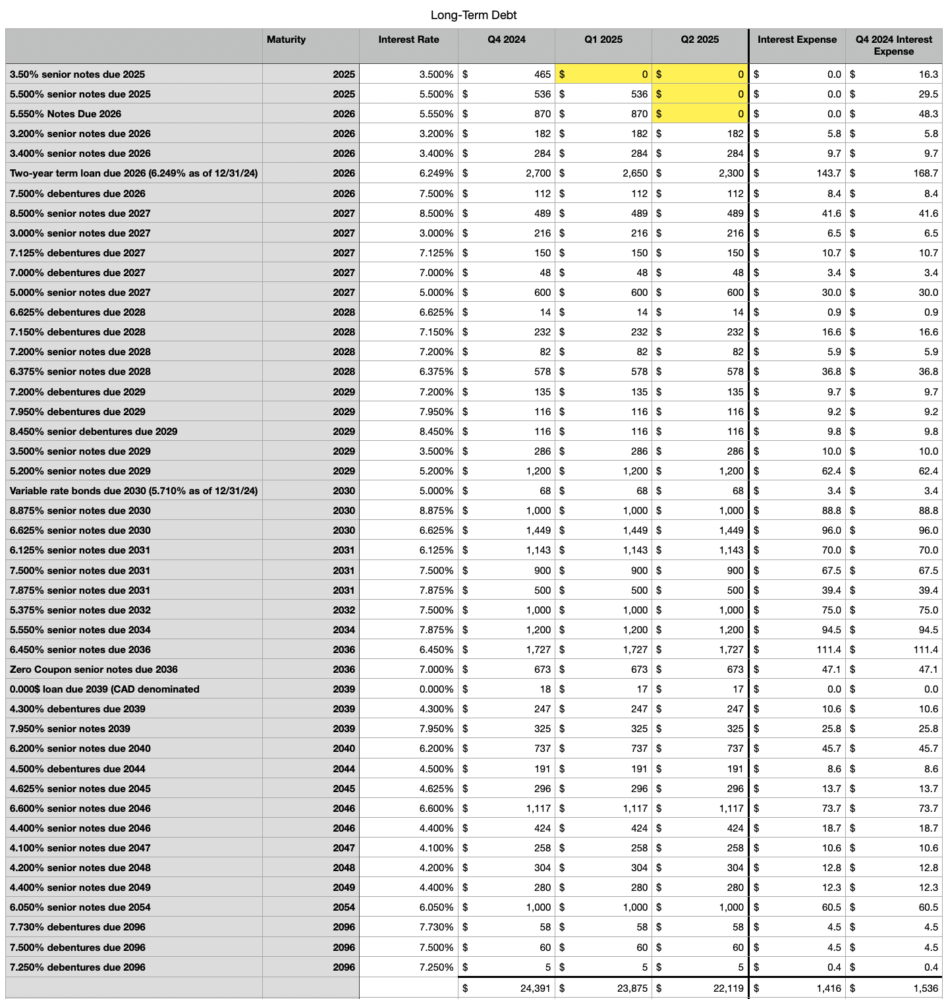Screen dimensions: 946x999
Task: Select 4.625% senior notes due 2045 label
Action: [x=80, y=789]
